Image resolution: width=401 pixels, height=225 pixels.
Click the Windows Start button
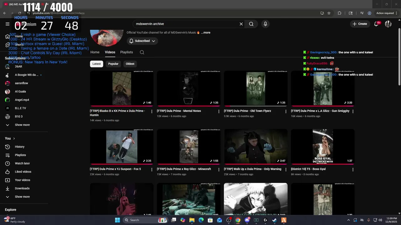pos(117,220)
